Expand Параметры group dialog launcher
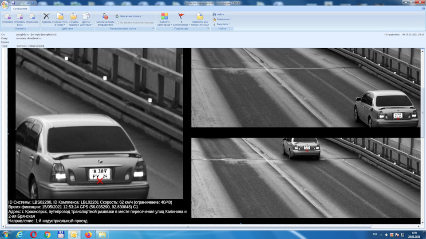 [209, 28]
